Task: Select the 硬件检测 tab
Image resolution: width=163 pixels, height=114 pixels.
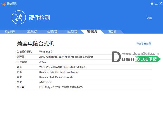Action: [92, 31]
